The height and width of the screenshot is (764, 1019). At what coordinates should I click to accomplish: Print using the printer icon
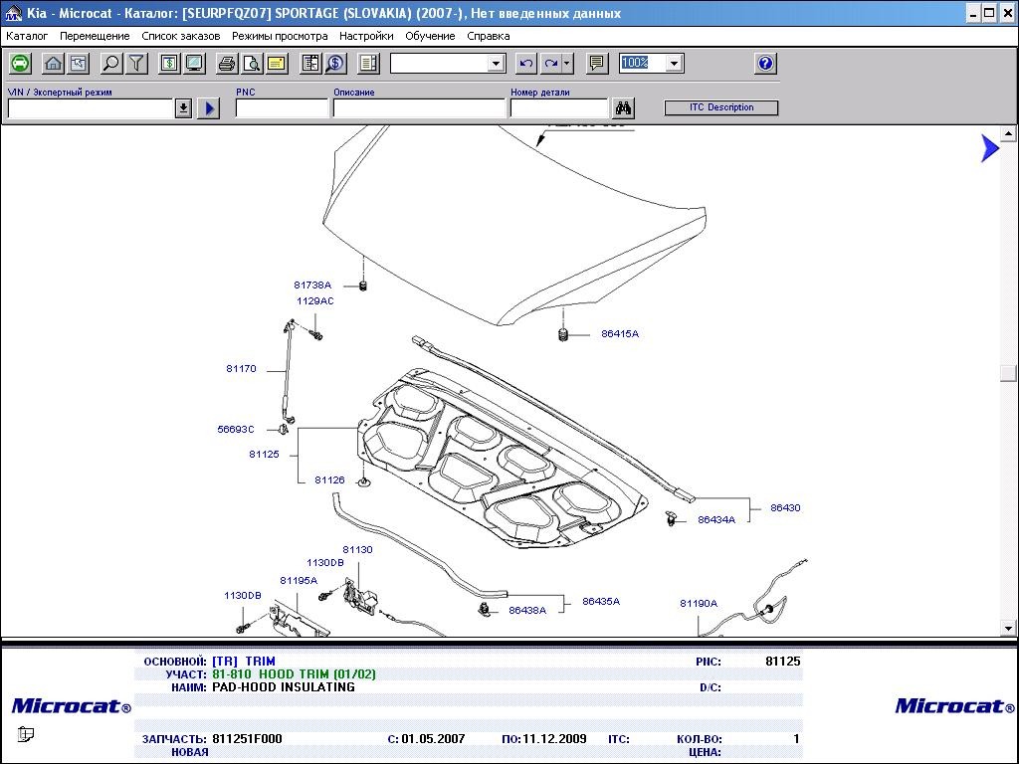(227, 63)
